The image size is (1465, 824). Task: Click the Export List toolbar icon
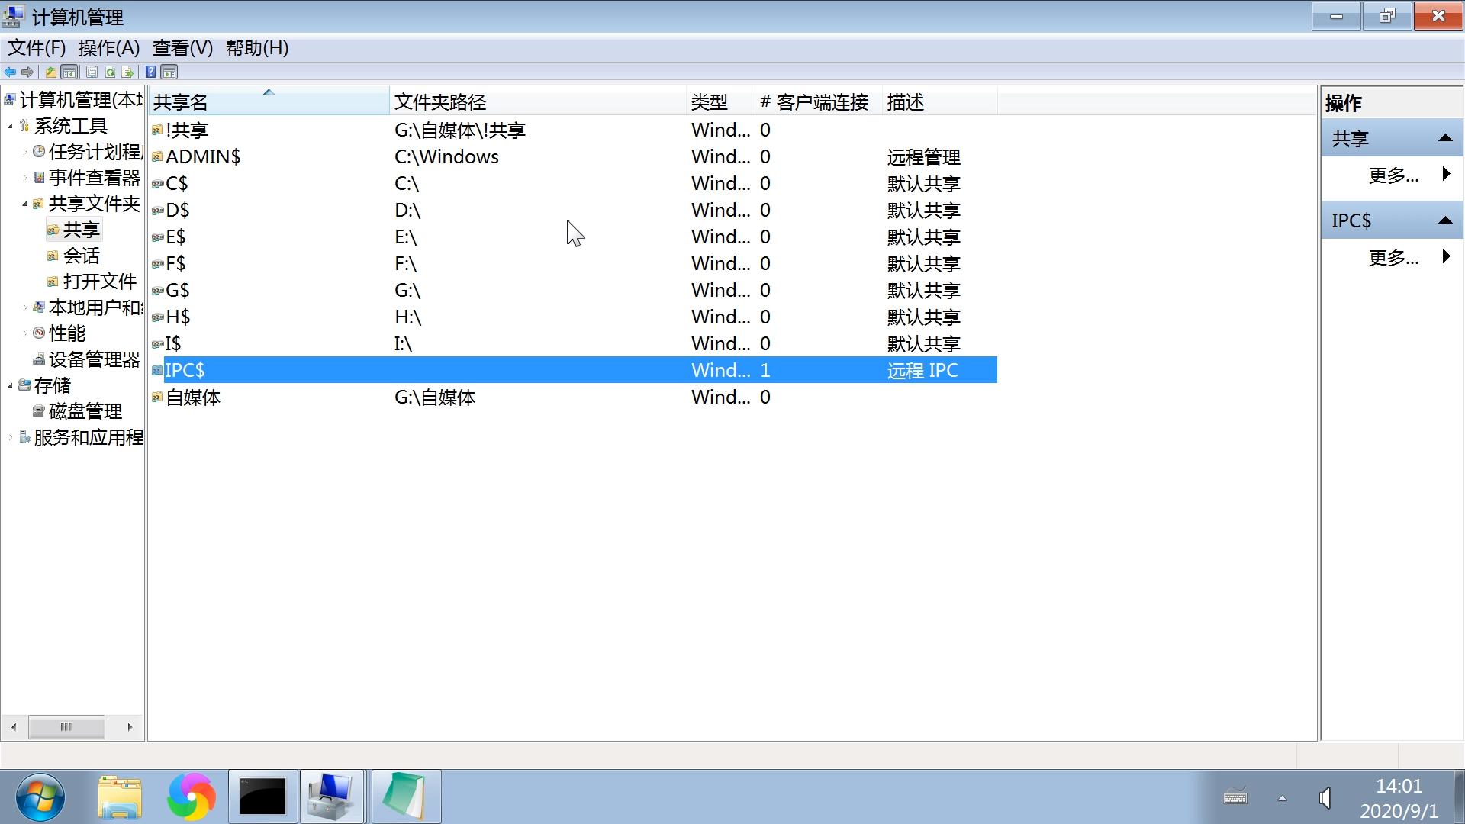(x=127, y=72)
